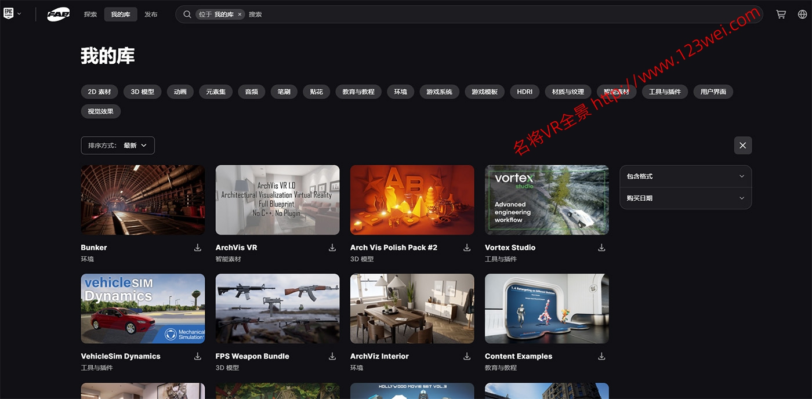812x399 pixels.
Task: Switch to the 探索 tab
Action: pyautogui.click(x=90, y=14)
